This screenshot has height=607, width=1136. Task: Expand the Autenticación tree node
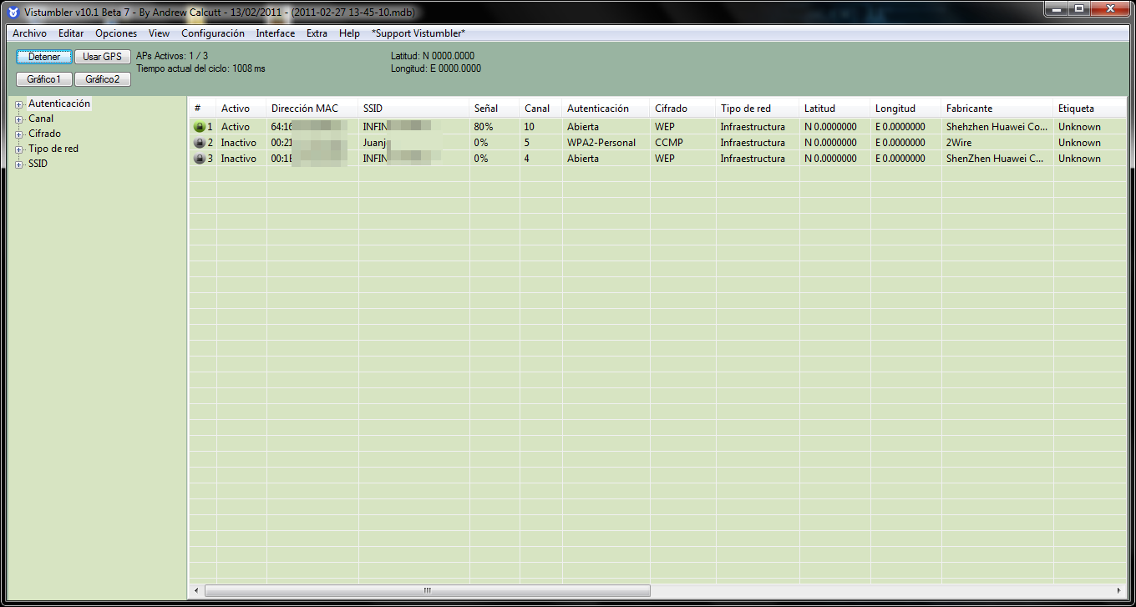(18, 104)
